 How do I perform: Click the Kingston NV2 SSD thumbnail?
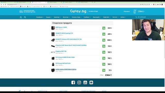pos(53,52)
